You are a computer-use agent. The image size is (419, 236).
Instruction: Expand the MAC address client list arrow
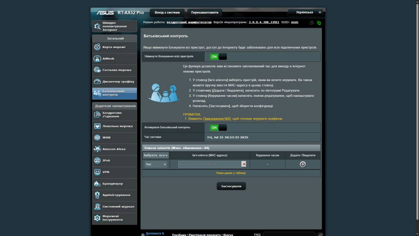click(x=244, y=164)
